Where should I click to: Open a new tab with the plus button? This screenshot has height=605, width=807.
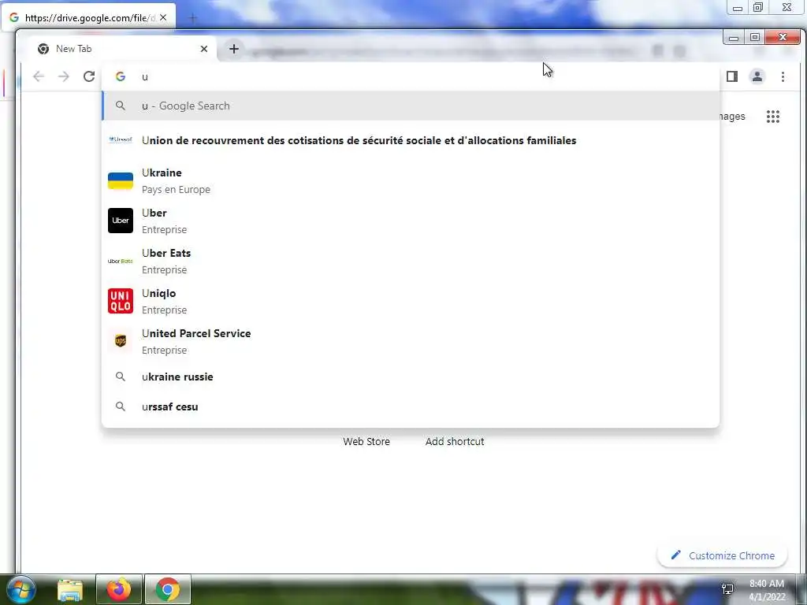point(233,49)
